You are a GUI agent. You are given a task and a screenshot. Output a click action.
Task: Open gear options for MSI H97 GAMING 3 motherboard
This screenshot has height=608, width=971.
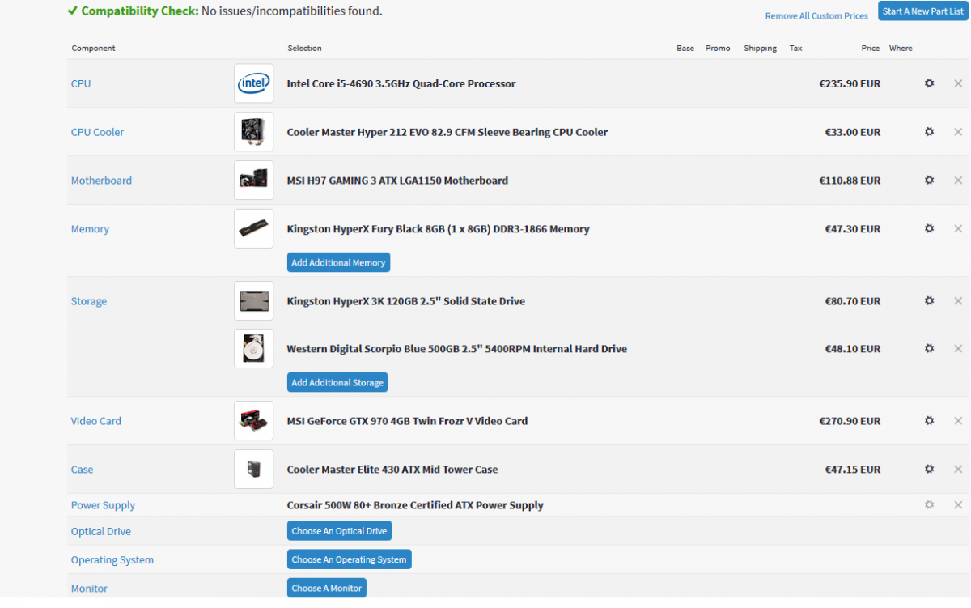click(x=929, y=181)
